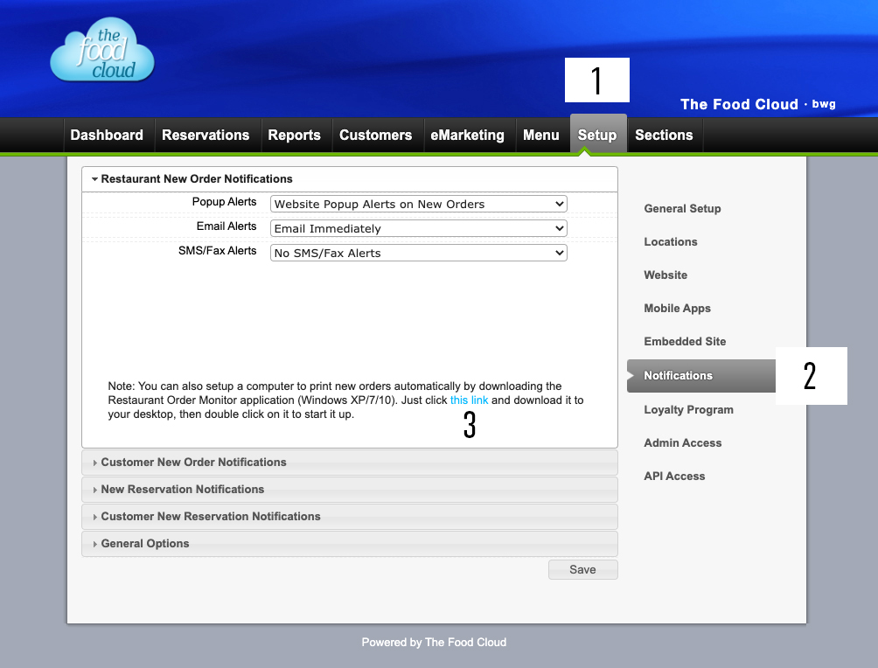878x668 pixels.
Task: Click the Food Cloud logo
Action: pyautogui.click(x=102, y=50)
